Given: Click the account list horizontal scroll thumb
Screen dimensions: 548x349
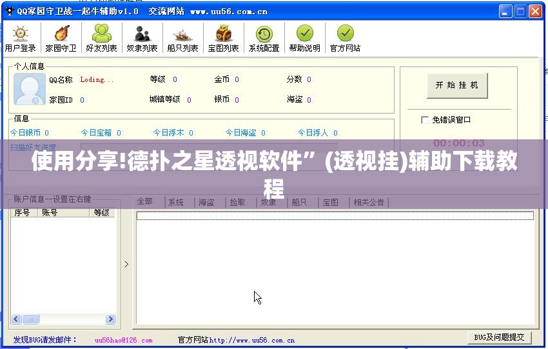Looking at the screenshot, I should (30, 319).
